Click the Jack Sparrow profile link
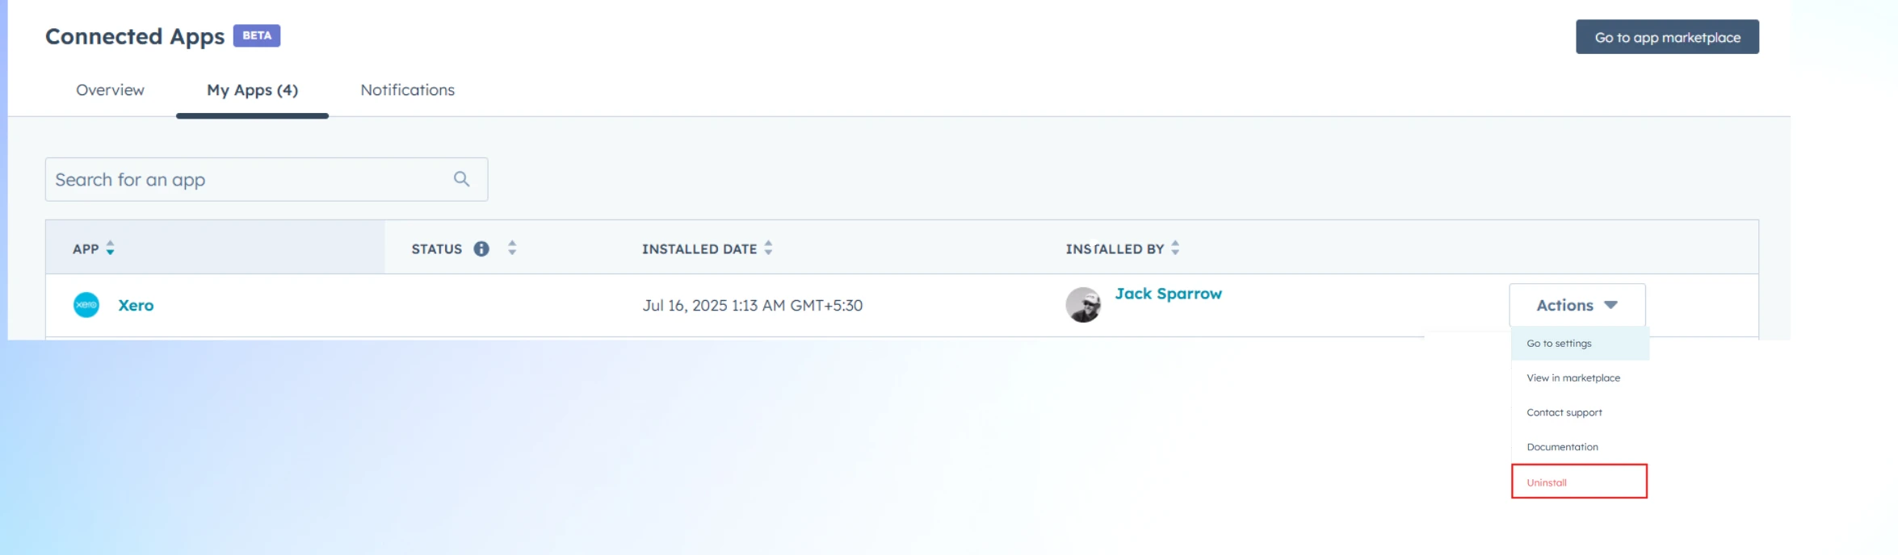This screenshot has height=555, width=1898. 1168,293
